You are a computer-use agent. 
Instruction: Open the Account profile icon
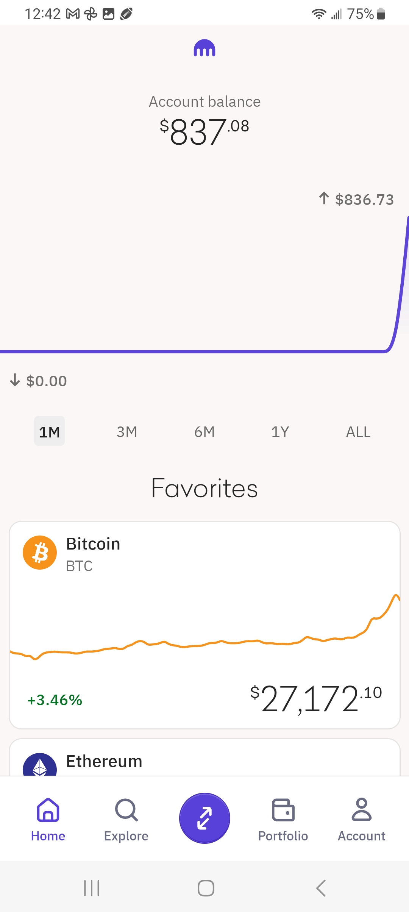tap(361, 810)
